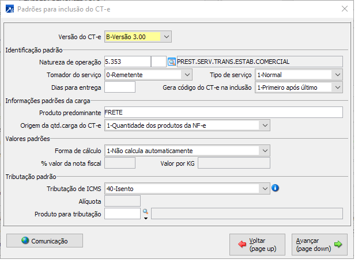Click the Comunicação button
This screenshot has height=263, width=362.
pos(44,241)
